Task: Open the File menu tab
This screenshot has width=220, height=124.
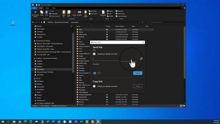Action: click(34, 8)
